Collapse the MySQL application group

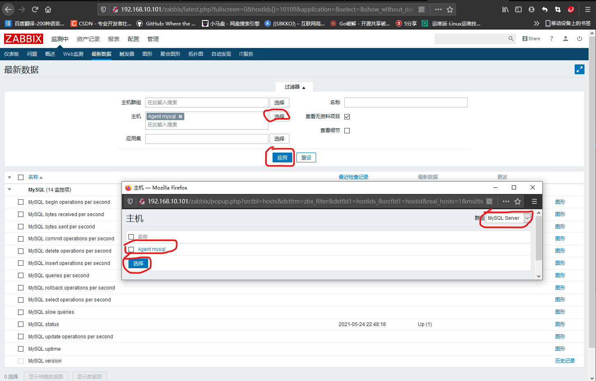(9, 189)
